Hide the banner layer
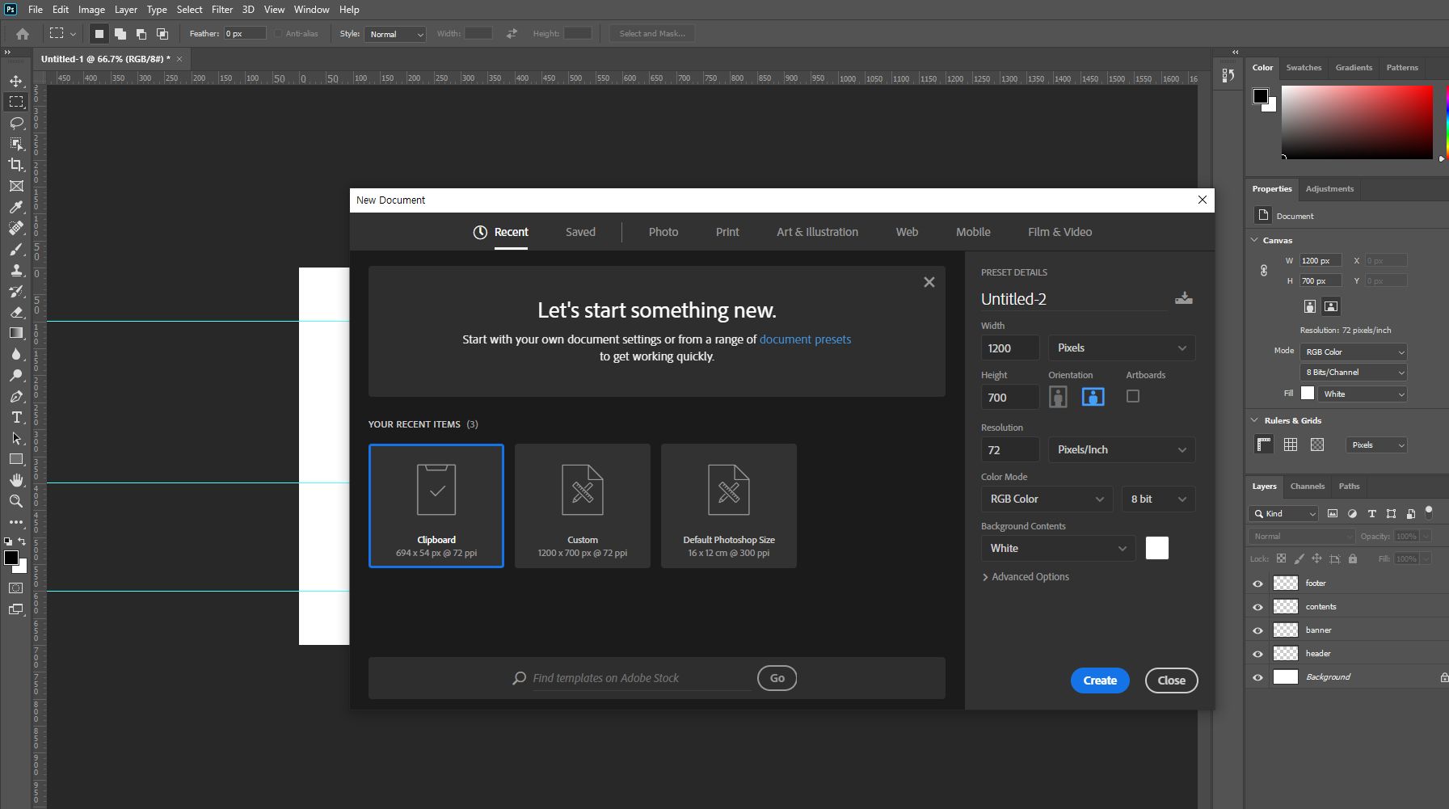Image resolution: width=1449 pixels, height=809 pixels. click(x=1257, y=630)
